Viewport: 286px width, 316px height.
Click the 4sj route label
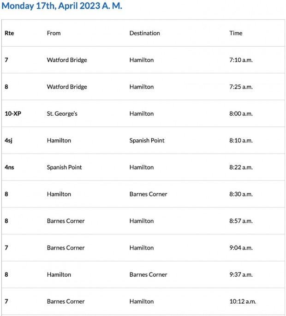(x=8, y=140)
